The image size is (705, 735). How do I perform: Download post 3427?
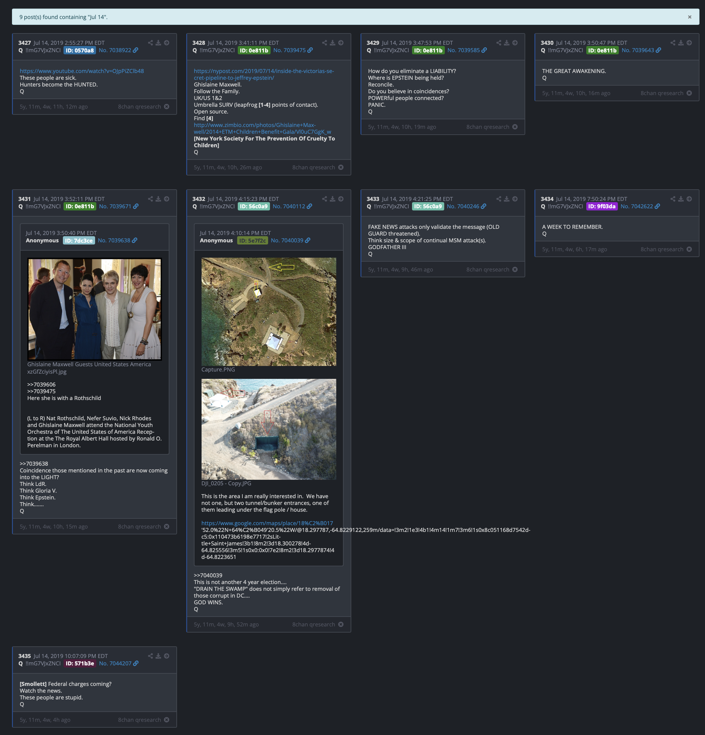(158, 43)
